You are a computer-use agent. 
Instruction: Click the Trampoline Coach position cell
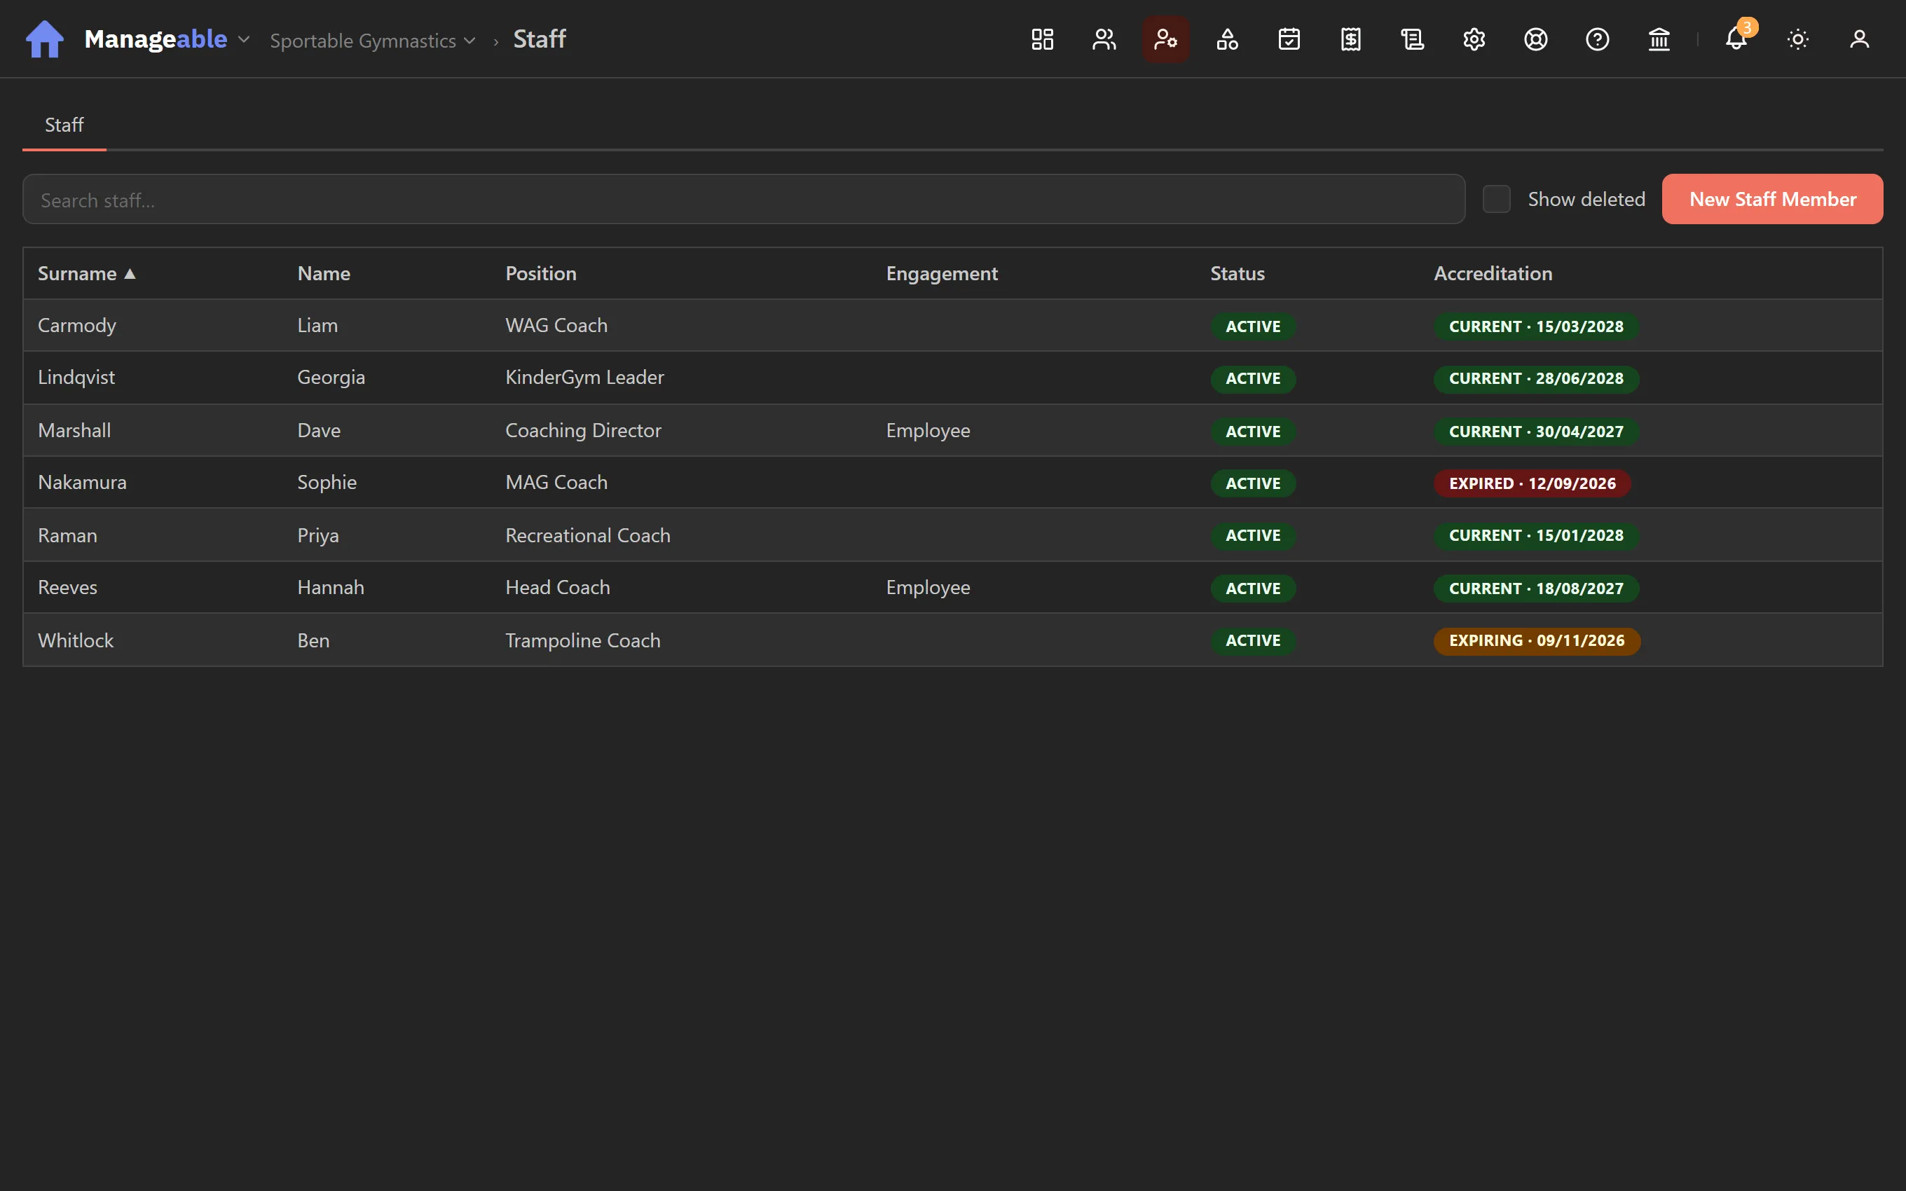(x=583, y=640)
